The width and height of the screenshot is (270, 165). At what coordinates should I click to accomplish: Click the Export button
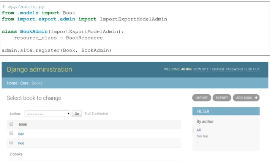[222, 98]
